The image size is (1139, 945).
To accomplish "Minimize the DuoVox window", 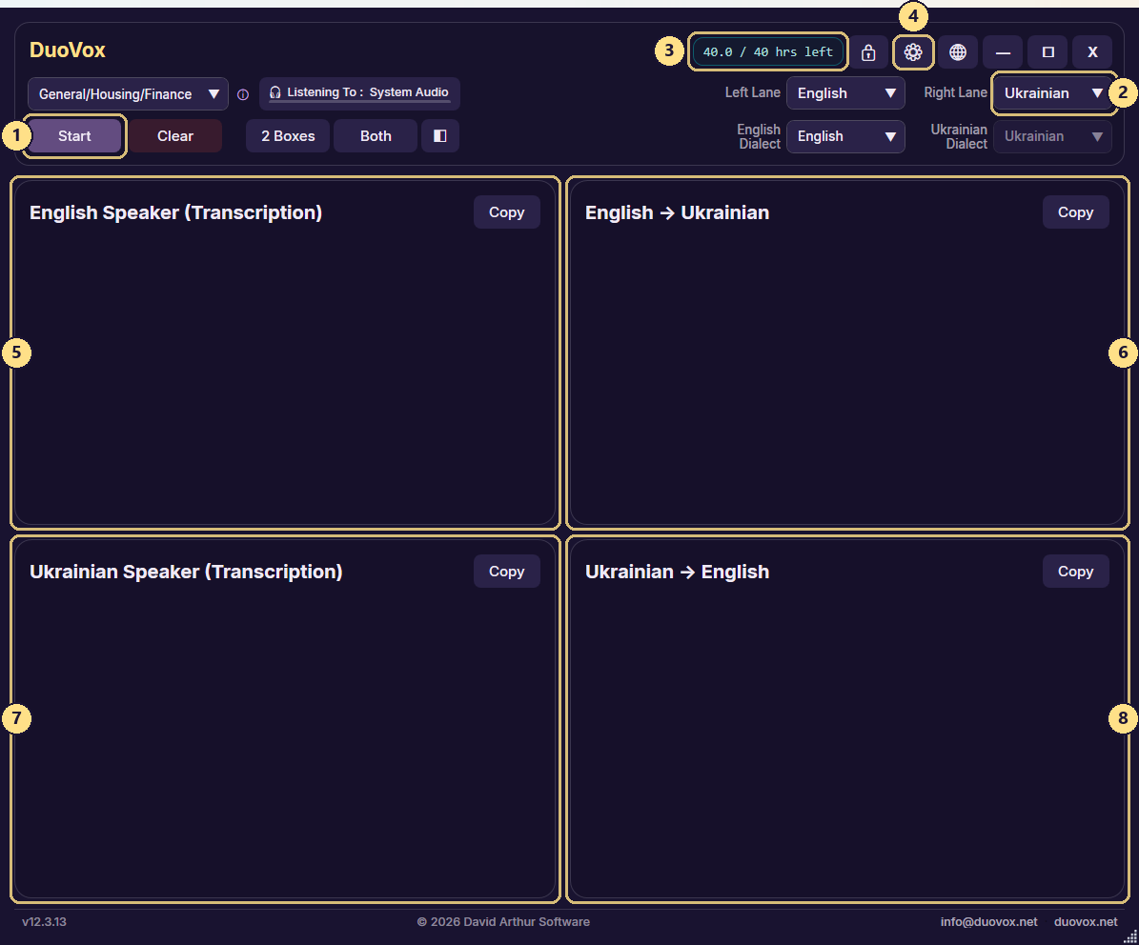I will pyautogui.click(x=1003, y=52).
